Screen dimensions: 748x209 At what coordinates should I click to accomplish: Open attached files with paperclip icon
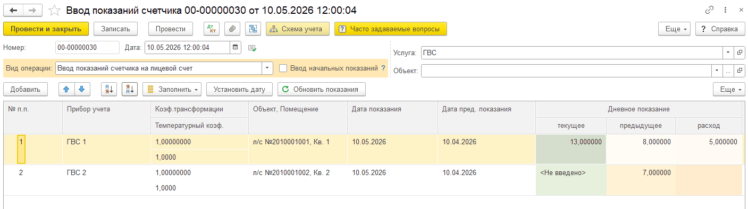pyautogui.click(x=232, y=29)
